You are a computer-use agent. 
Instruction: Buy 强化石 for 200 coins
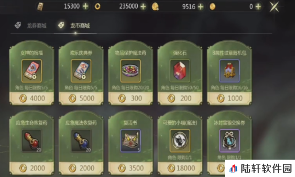click(180, 98)
